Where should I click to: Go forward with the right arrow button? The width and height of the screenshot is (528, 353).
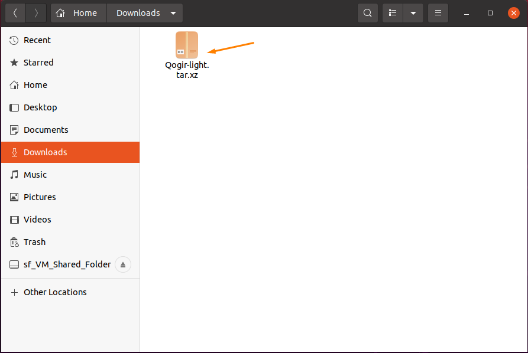(36, 13)
